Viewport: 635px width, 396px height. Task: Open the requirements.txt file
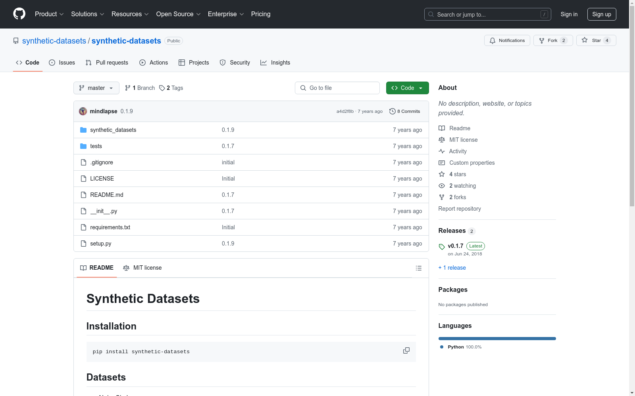pyautogui.click(x=110, y=227)
